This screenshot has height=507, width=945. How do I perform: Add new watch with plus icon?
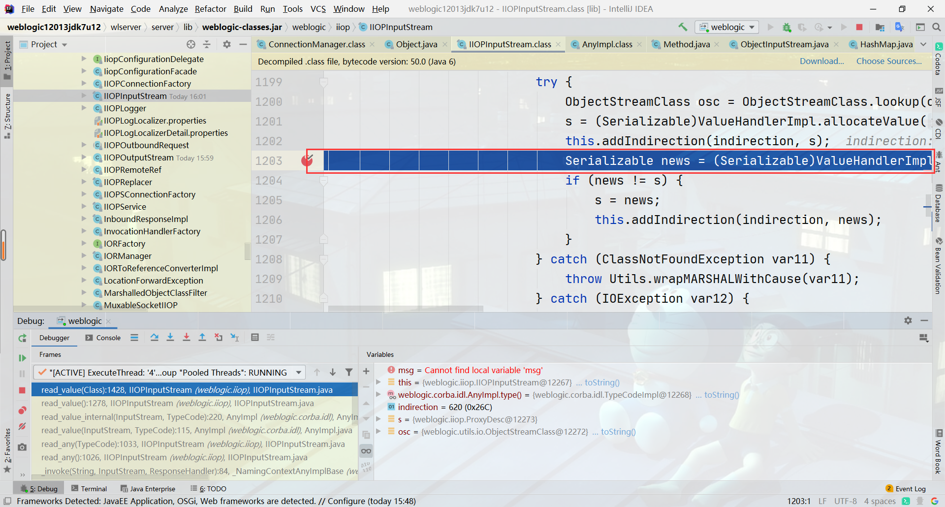[x=366, y=371]
